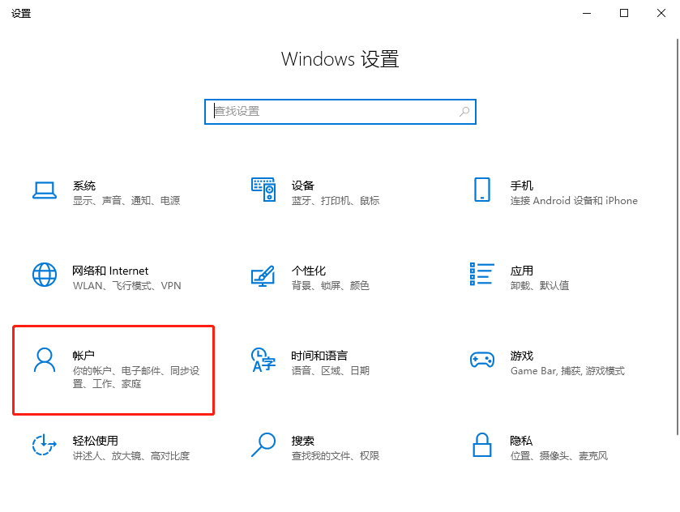Image resolution: width=680 pixels, height=512 pixels.
Task: Open the 个性化 (Personalization) icon
Action: [x=263, y=276]
